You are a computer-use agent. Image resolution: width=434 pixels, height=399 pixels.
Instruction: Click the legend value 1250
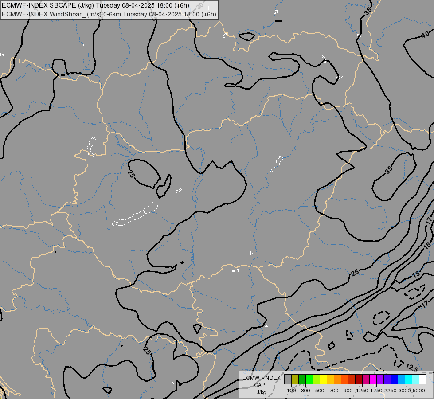[x=362, y=391]
